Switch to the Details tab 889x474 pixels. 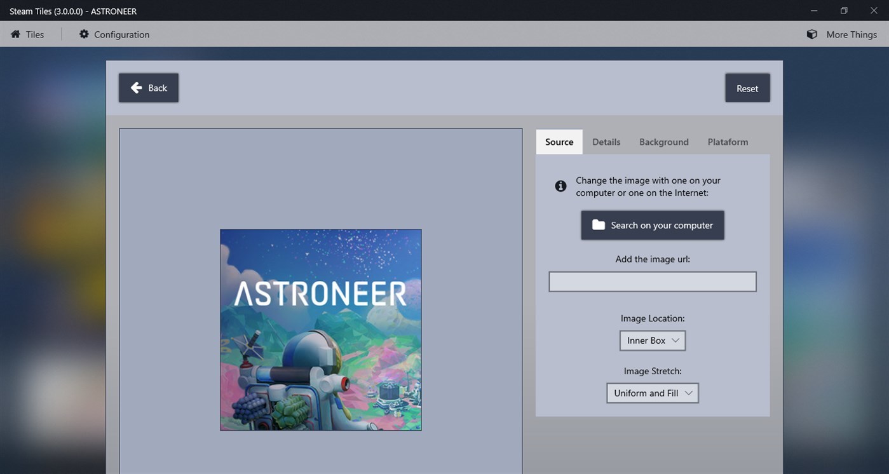606,142
